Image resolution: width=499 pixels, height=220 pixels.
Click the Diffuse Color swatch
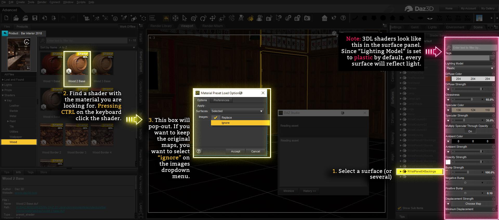pyautogui.click(x=448, y=79)
